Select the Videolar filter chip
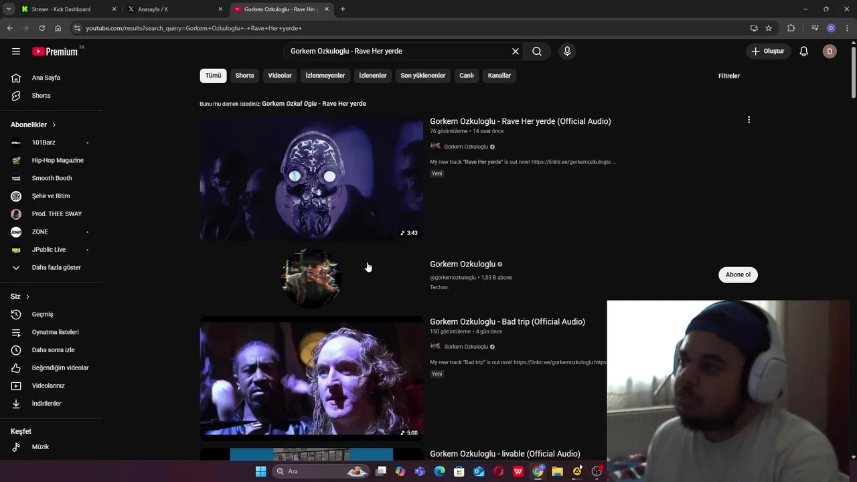 click(x=280, y=76)
